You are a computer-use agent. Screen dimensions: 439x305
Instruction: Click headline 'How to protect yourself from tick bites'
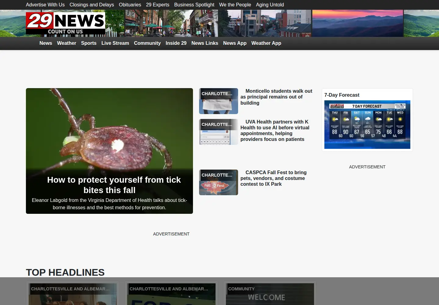coord(109,185)
